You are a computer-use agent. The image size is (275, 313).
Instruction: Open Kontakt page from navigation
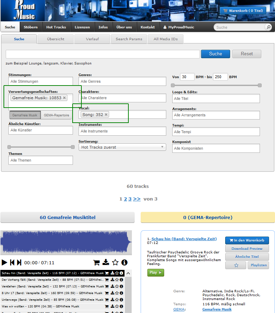[148, 27]
